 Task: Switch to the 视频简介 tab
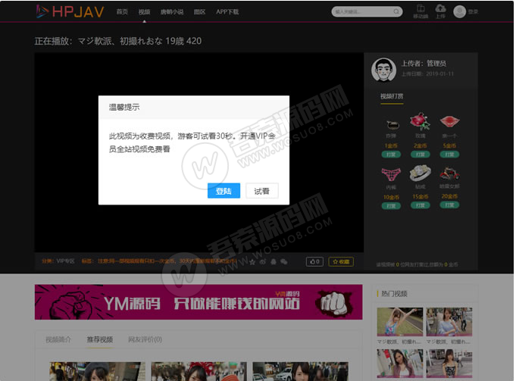pos(58,339)
